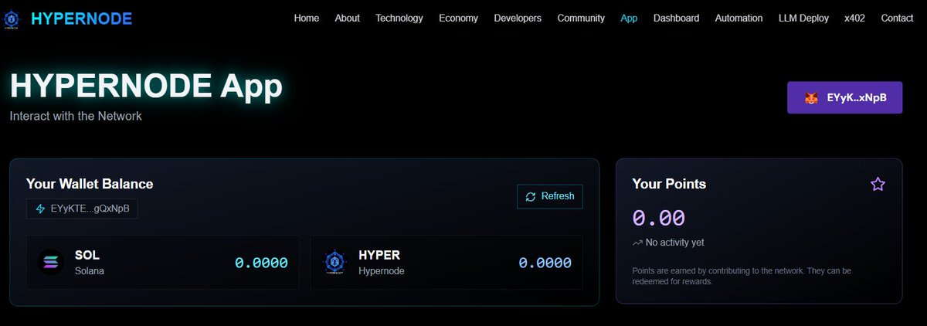This screenshot has height=326, width=927.
Task: Navigate to Economy
Action: click(458, 18)
